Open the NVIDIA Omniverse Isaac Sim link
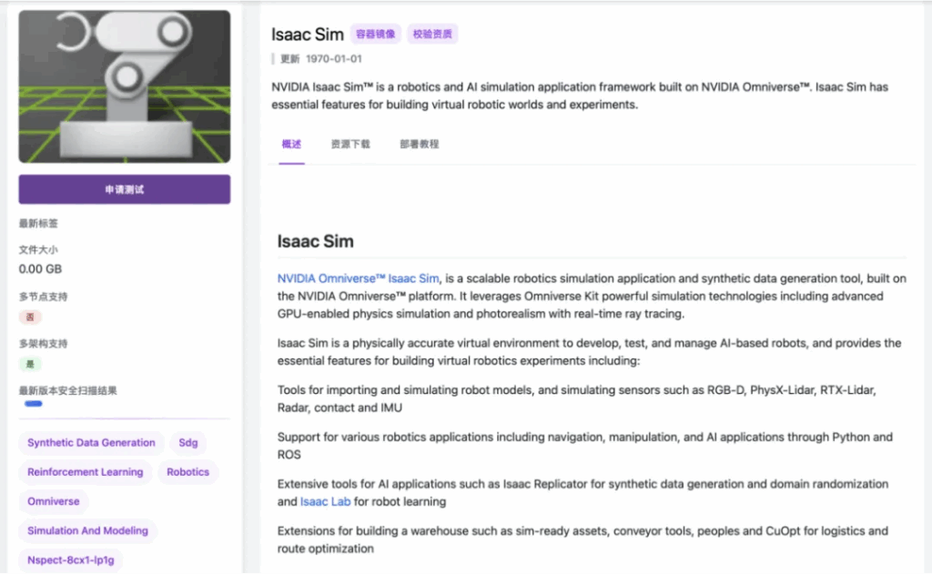Image resolution: width=932 pixels, height=574 pixels. 359,278
